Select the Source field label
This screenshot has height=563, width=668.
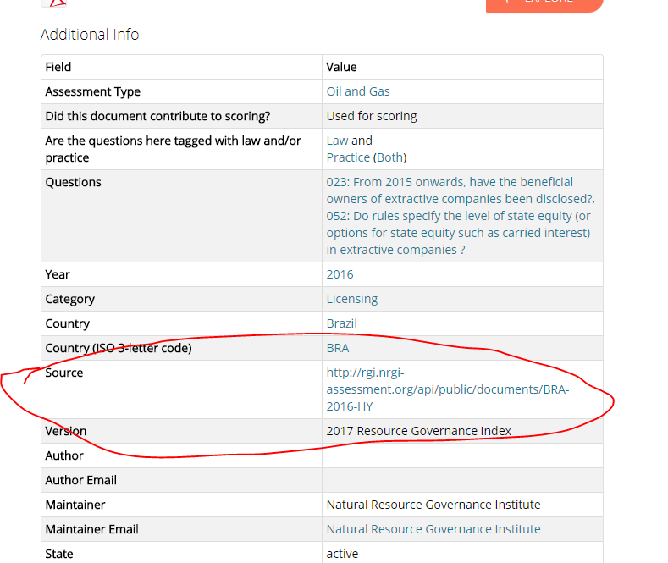click(x=63, y=373)
